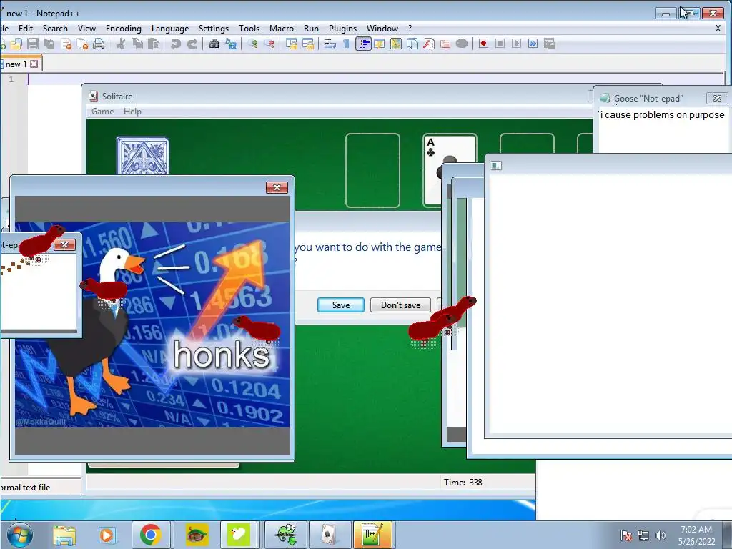Image resolution: width=732 pixels, height=549 pixels.
Task: Open Google Chrome from the taskbar
Action: (x=150, y=535)
